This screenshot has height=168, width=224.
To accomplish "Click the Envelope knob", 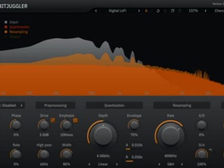I will tap(134, 125).
